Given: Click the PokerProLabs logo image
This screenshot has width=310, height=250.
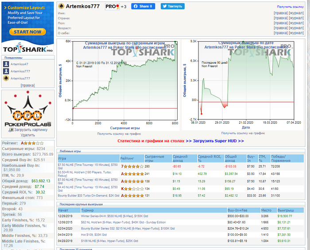Looking at the screenshot, I should point(27,108).
